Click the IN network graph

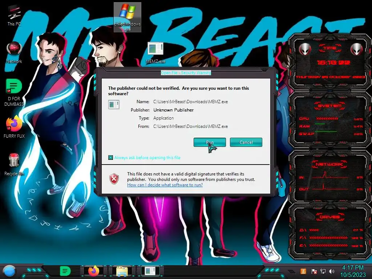tap(330, 175)
